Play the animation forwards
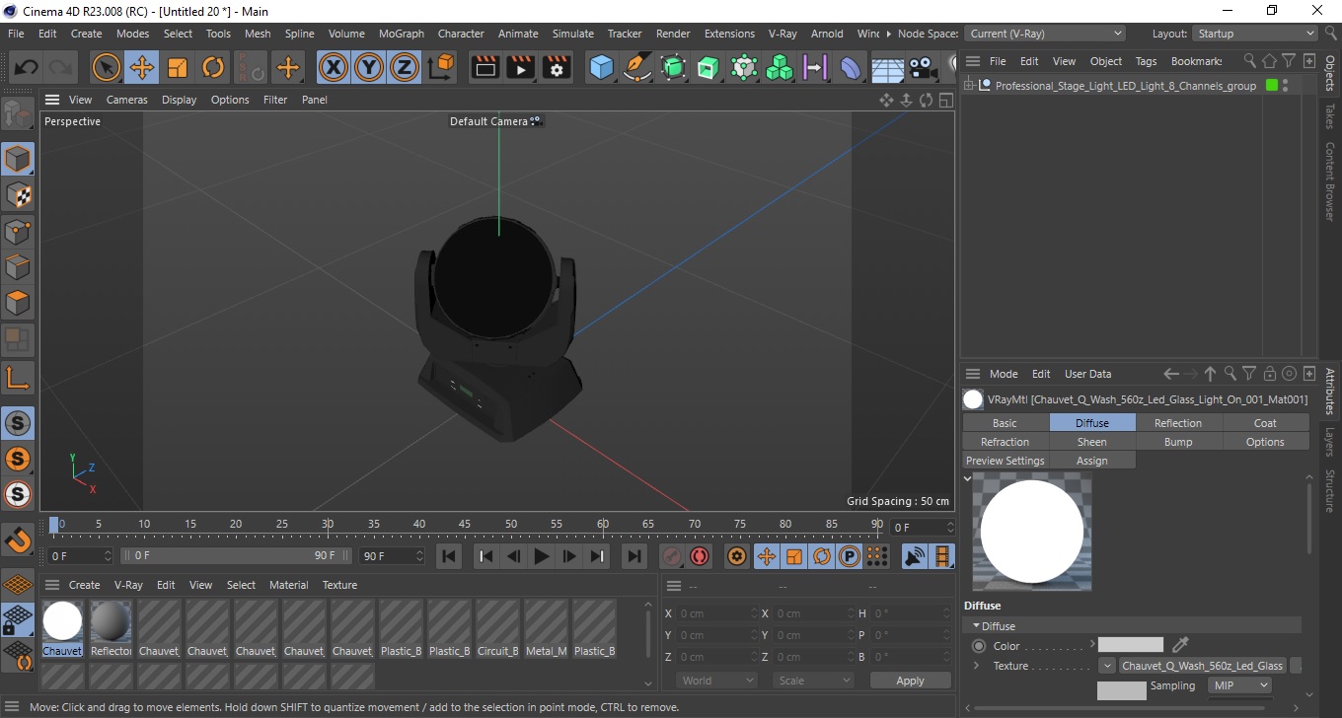Image resolution: width=1342 pixels, height=718 pixels. click(541, 556)
